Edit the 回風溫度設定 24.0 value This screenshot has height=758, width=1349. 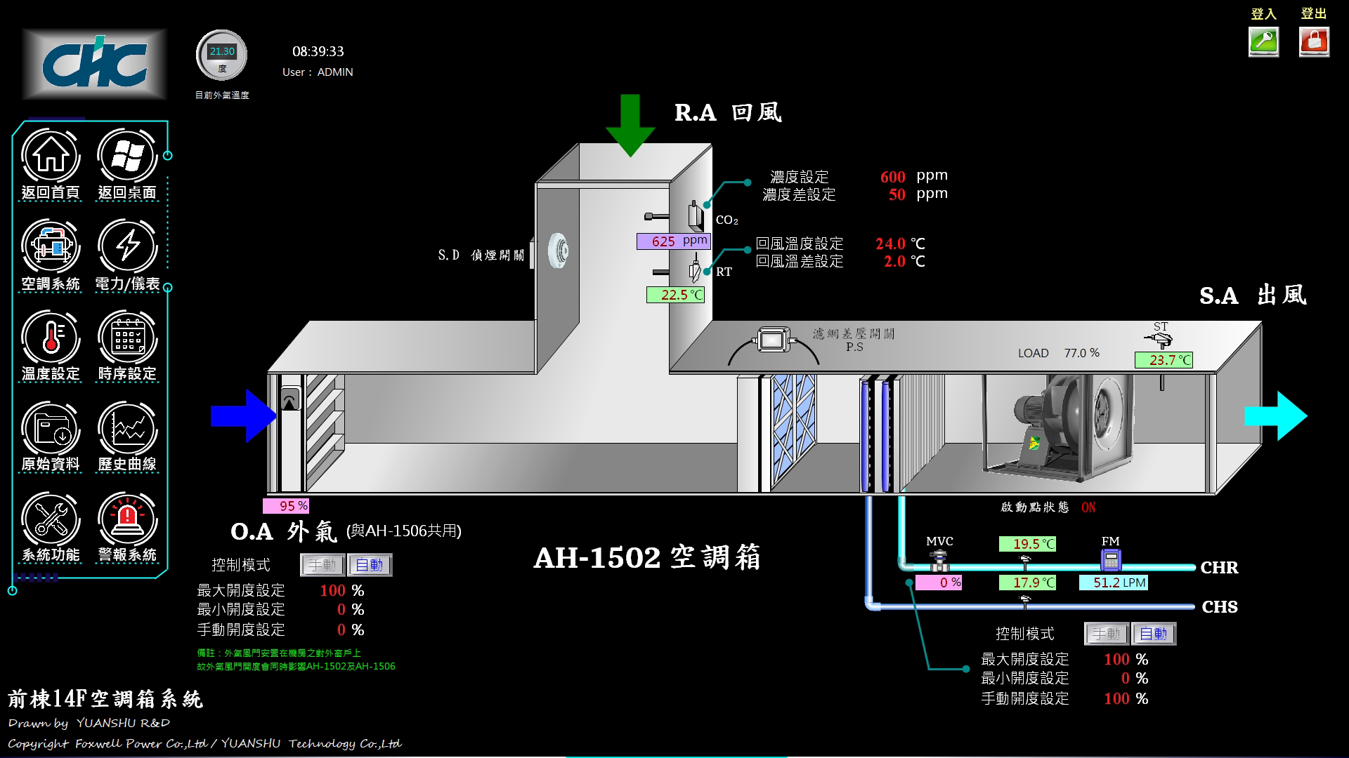coord(890,244)
